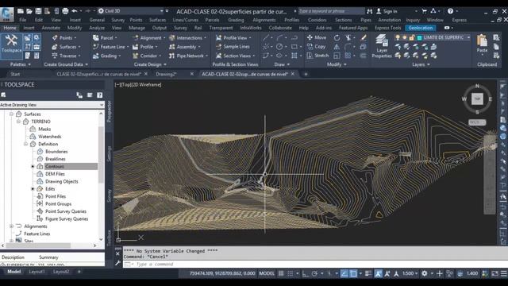This screenshot has width=508, height=286.
Task: Switch to the Annotate ribbon tab
Action: (x=51, y=28)
